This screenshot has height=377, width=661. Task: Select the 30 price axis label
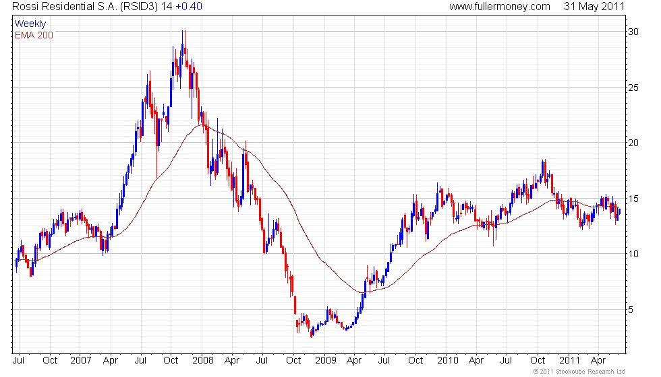(x=633, y=32)
